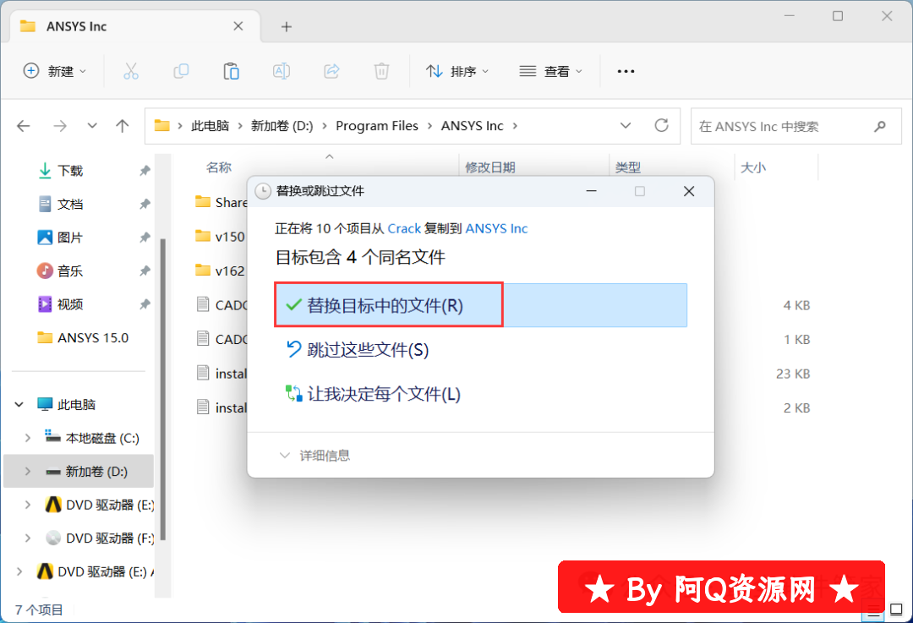Image resolution: width=913 pixels, height=623 pixels.
Task: Expand the details section in dialog
Action: click(314, 456)
